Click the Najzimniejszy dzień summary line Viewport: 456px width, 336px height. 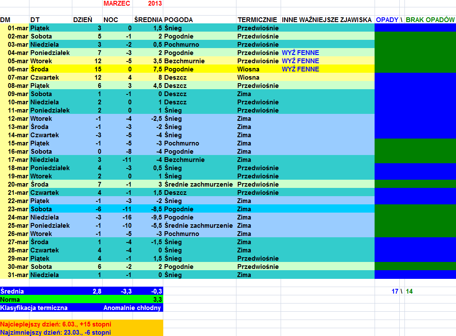click(x=55, y=332)
